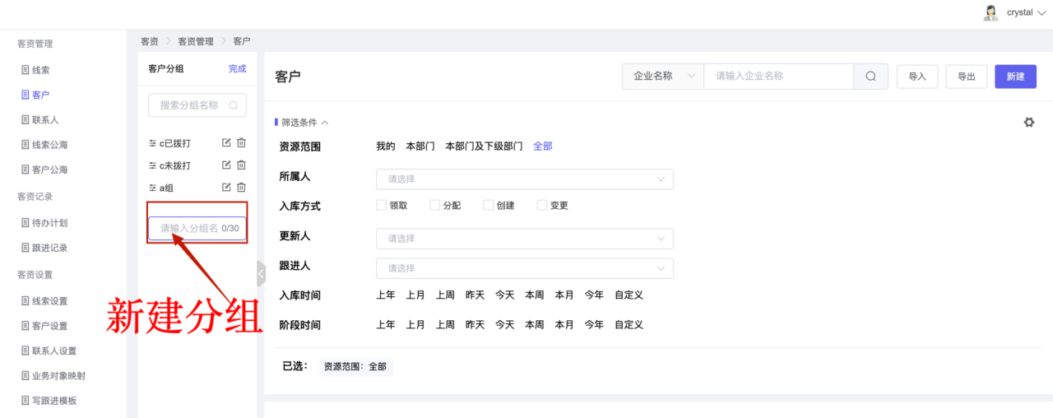This screenshot has height=418, width=1053.
Task: Focus the 请输入分组名 input field
Action: click(197, 229)
